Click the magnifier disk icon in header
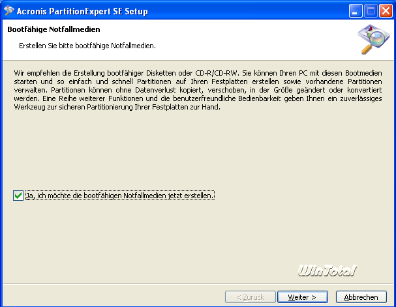The width and height of the screenshot is (396, 307). 374,39
